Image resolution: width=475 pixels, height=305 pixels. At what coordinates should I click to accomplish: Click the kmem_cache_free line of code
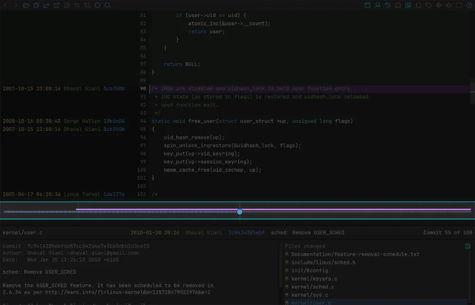point(212,170)
